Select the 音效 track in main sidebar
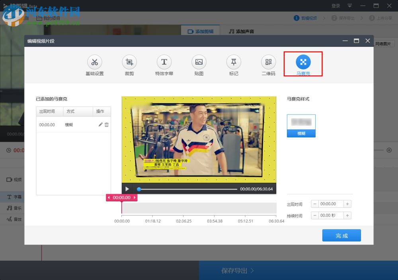The image size is (398, 280). [x=14, y=219]
